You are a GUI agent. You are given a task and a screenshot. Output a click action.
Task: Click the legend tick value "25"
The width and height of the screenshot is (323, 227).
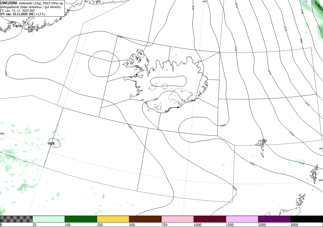point(35,225)
